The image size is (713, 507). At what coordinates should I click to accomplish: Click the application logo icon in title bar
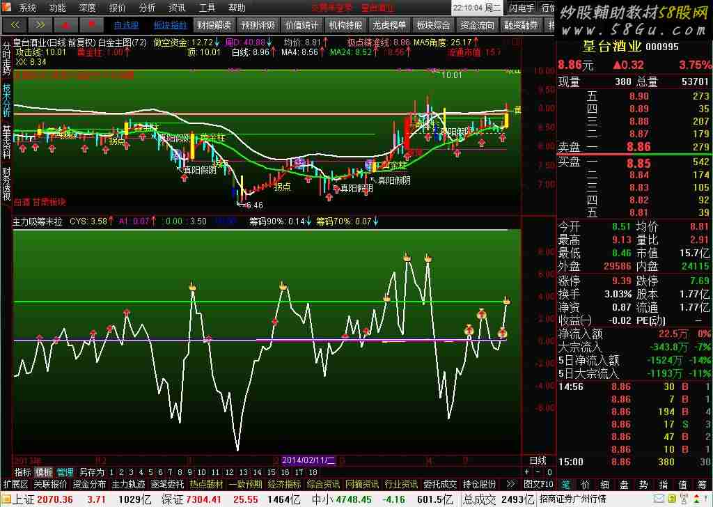(x=7, y=8)
